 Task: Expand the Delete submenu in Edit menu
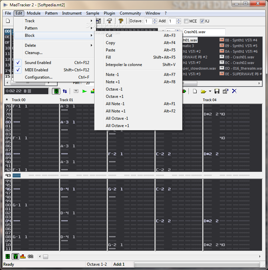[x=54, y=45]
